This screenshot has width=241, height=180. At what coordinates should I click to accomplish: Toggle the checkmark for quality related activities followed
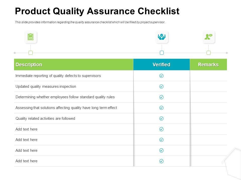pyautogui.click(x=161, y=118)
